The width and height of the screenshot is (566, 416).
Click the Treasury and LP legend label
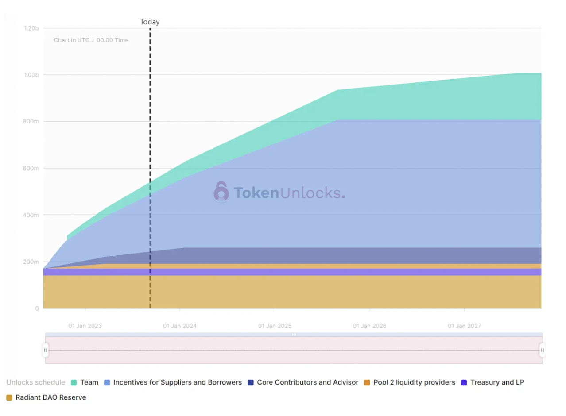click(x=497, y=382)
